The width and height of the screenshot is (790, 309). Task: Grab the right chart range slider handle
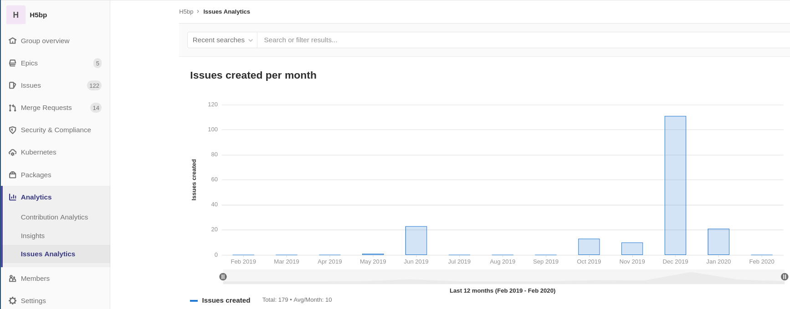click(x=785, y=277)
